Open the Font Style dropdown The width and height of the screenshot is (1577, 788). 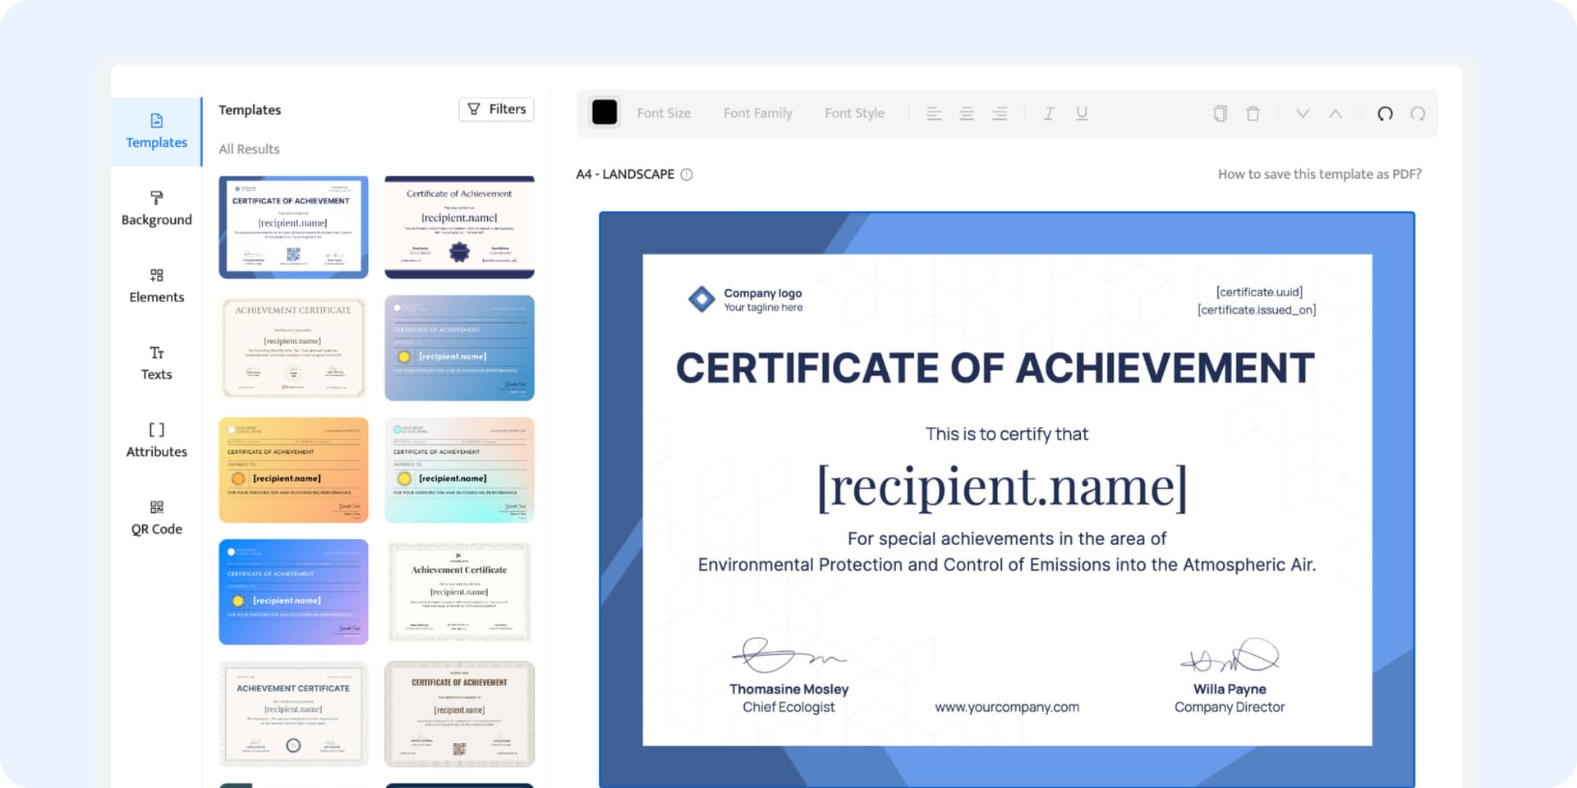tap(854, 113)
